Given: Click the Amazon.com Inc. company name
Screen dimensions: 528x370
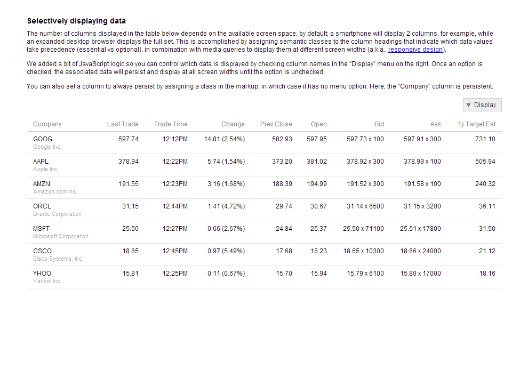Looking at the screenshot, I should [x=55, y=191].
